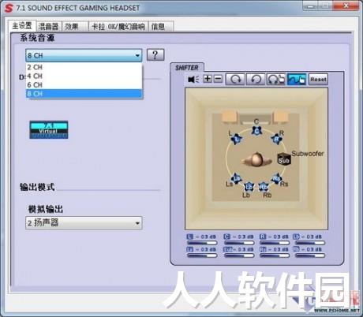Open the 信息 information tab
Screen dimensions: 363x317
coord(161,27)
